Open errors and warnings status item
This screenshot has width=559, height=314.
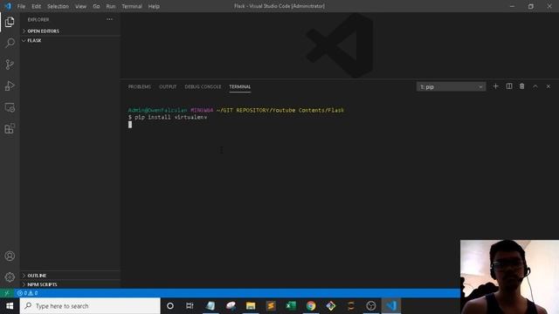[x=27, y=293]
